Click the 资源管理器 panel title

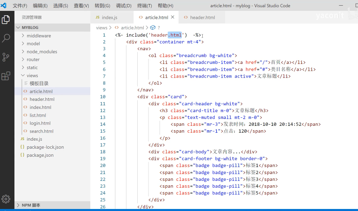32,17
